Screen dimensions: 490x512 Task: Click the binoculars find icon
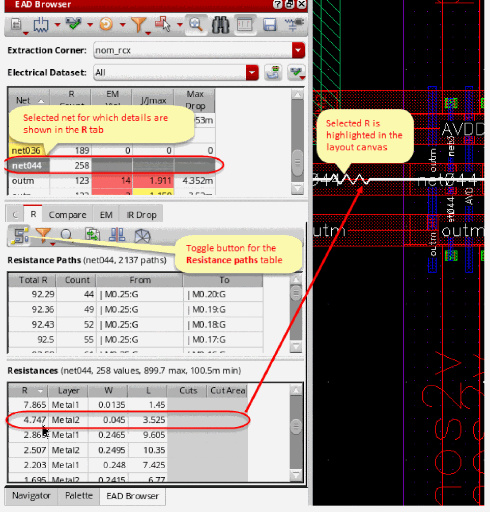[220, 25]
